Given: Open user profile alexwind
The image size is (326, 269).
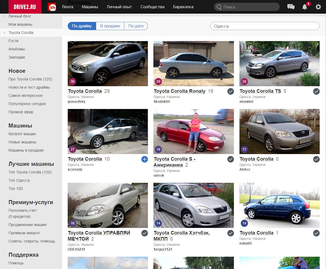Looking at the screenshot, I should [246, 101].
